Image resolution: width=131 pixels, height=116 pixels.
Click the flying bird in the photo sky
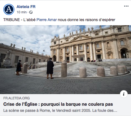pos(44,51)
